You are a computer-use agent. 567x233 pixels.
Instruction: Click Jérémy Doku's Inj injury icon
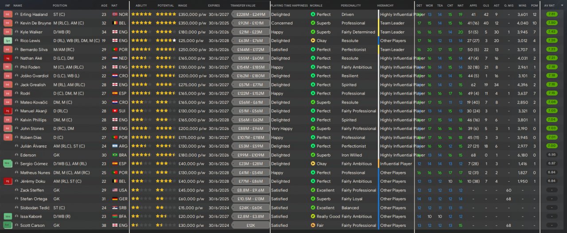tap(8, 181)
